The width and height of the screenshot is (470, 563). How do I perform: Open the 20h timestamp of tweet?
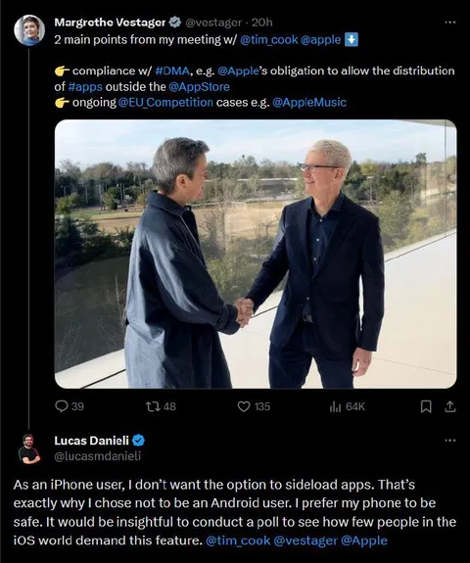(262, 23)
